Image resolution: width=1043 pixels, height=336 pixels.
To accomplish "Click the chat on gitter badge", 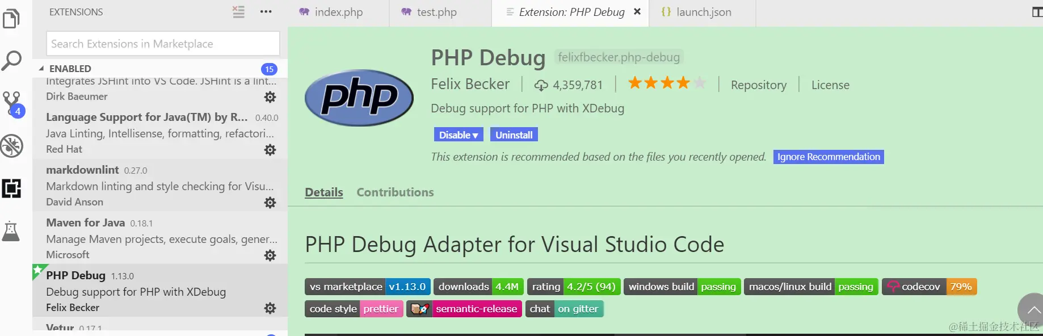I will (x=565, y=309).
